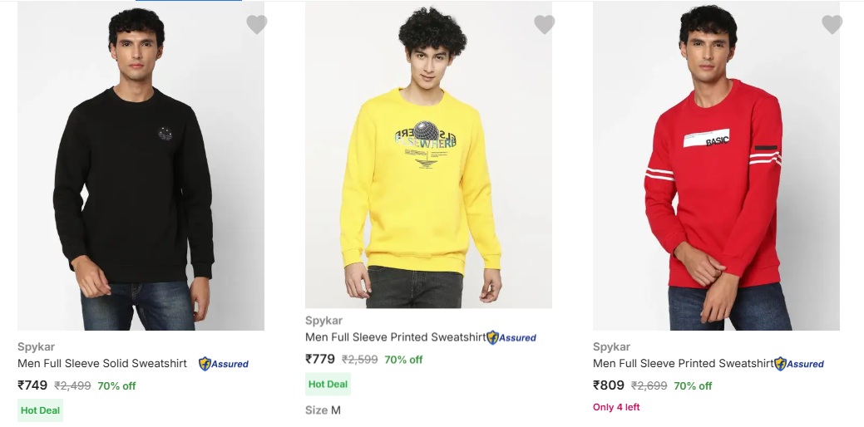The image size is (864, 427).
Task: Click the ₹809 price
Action: (608, 385)
